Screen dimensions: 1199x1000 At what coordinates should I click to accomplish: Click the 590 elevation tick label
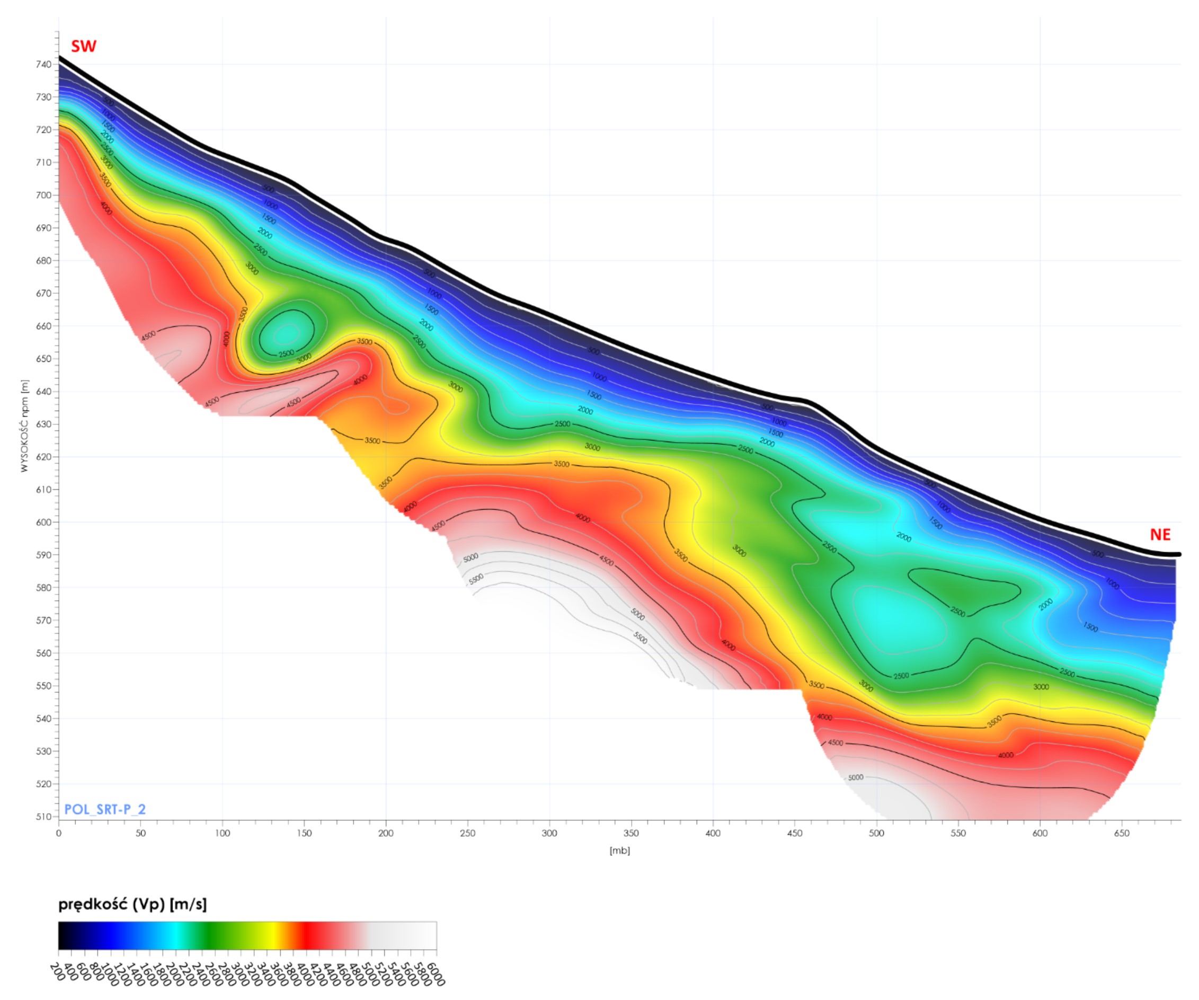tap(43, 555)
